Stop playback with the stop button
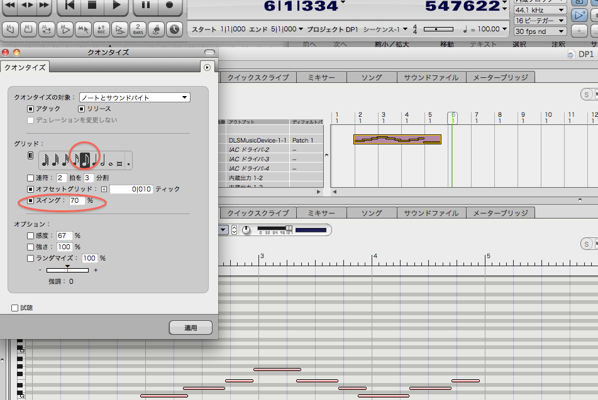Image resolution: width=598 pixels, height=400 pixels. [x=92, y=5]
